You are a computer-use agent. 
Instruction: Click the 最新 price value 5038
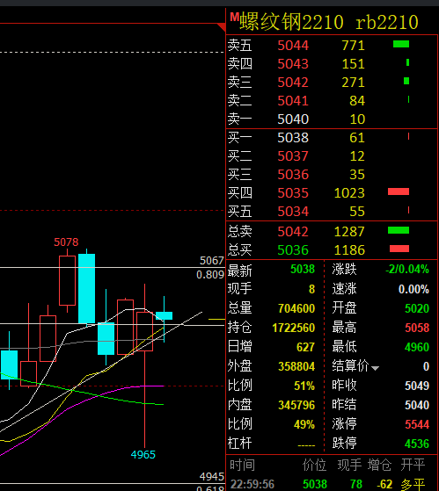[x=303, y=270]
